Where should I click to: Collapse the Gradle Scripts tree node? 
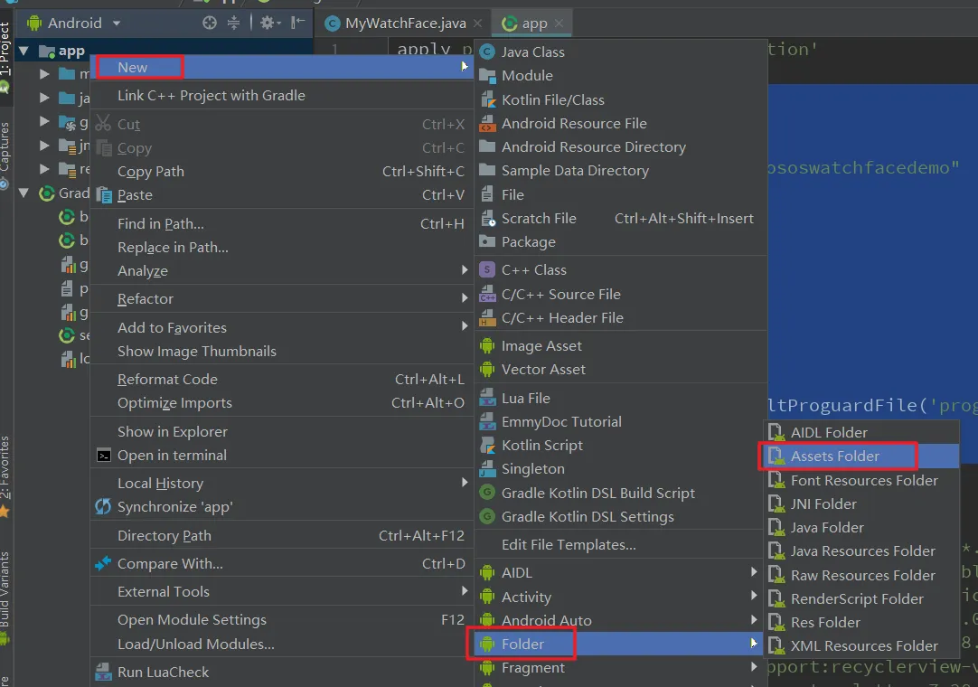click(x=24, y=193)
